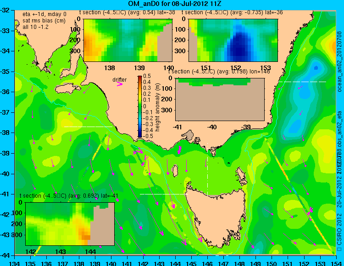Click the t section lat=-41 title

tap(69, 196)
